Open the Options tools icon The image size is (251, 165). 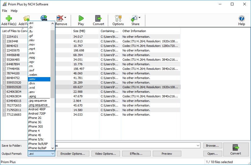pos(118,18)
